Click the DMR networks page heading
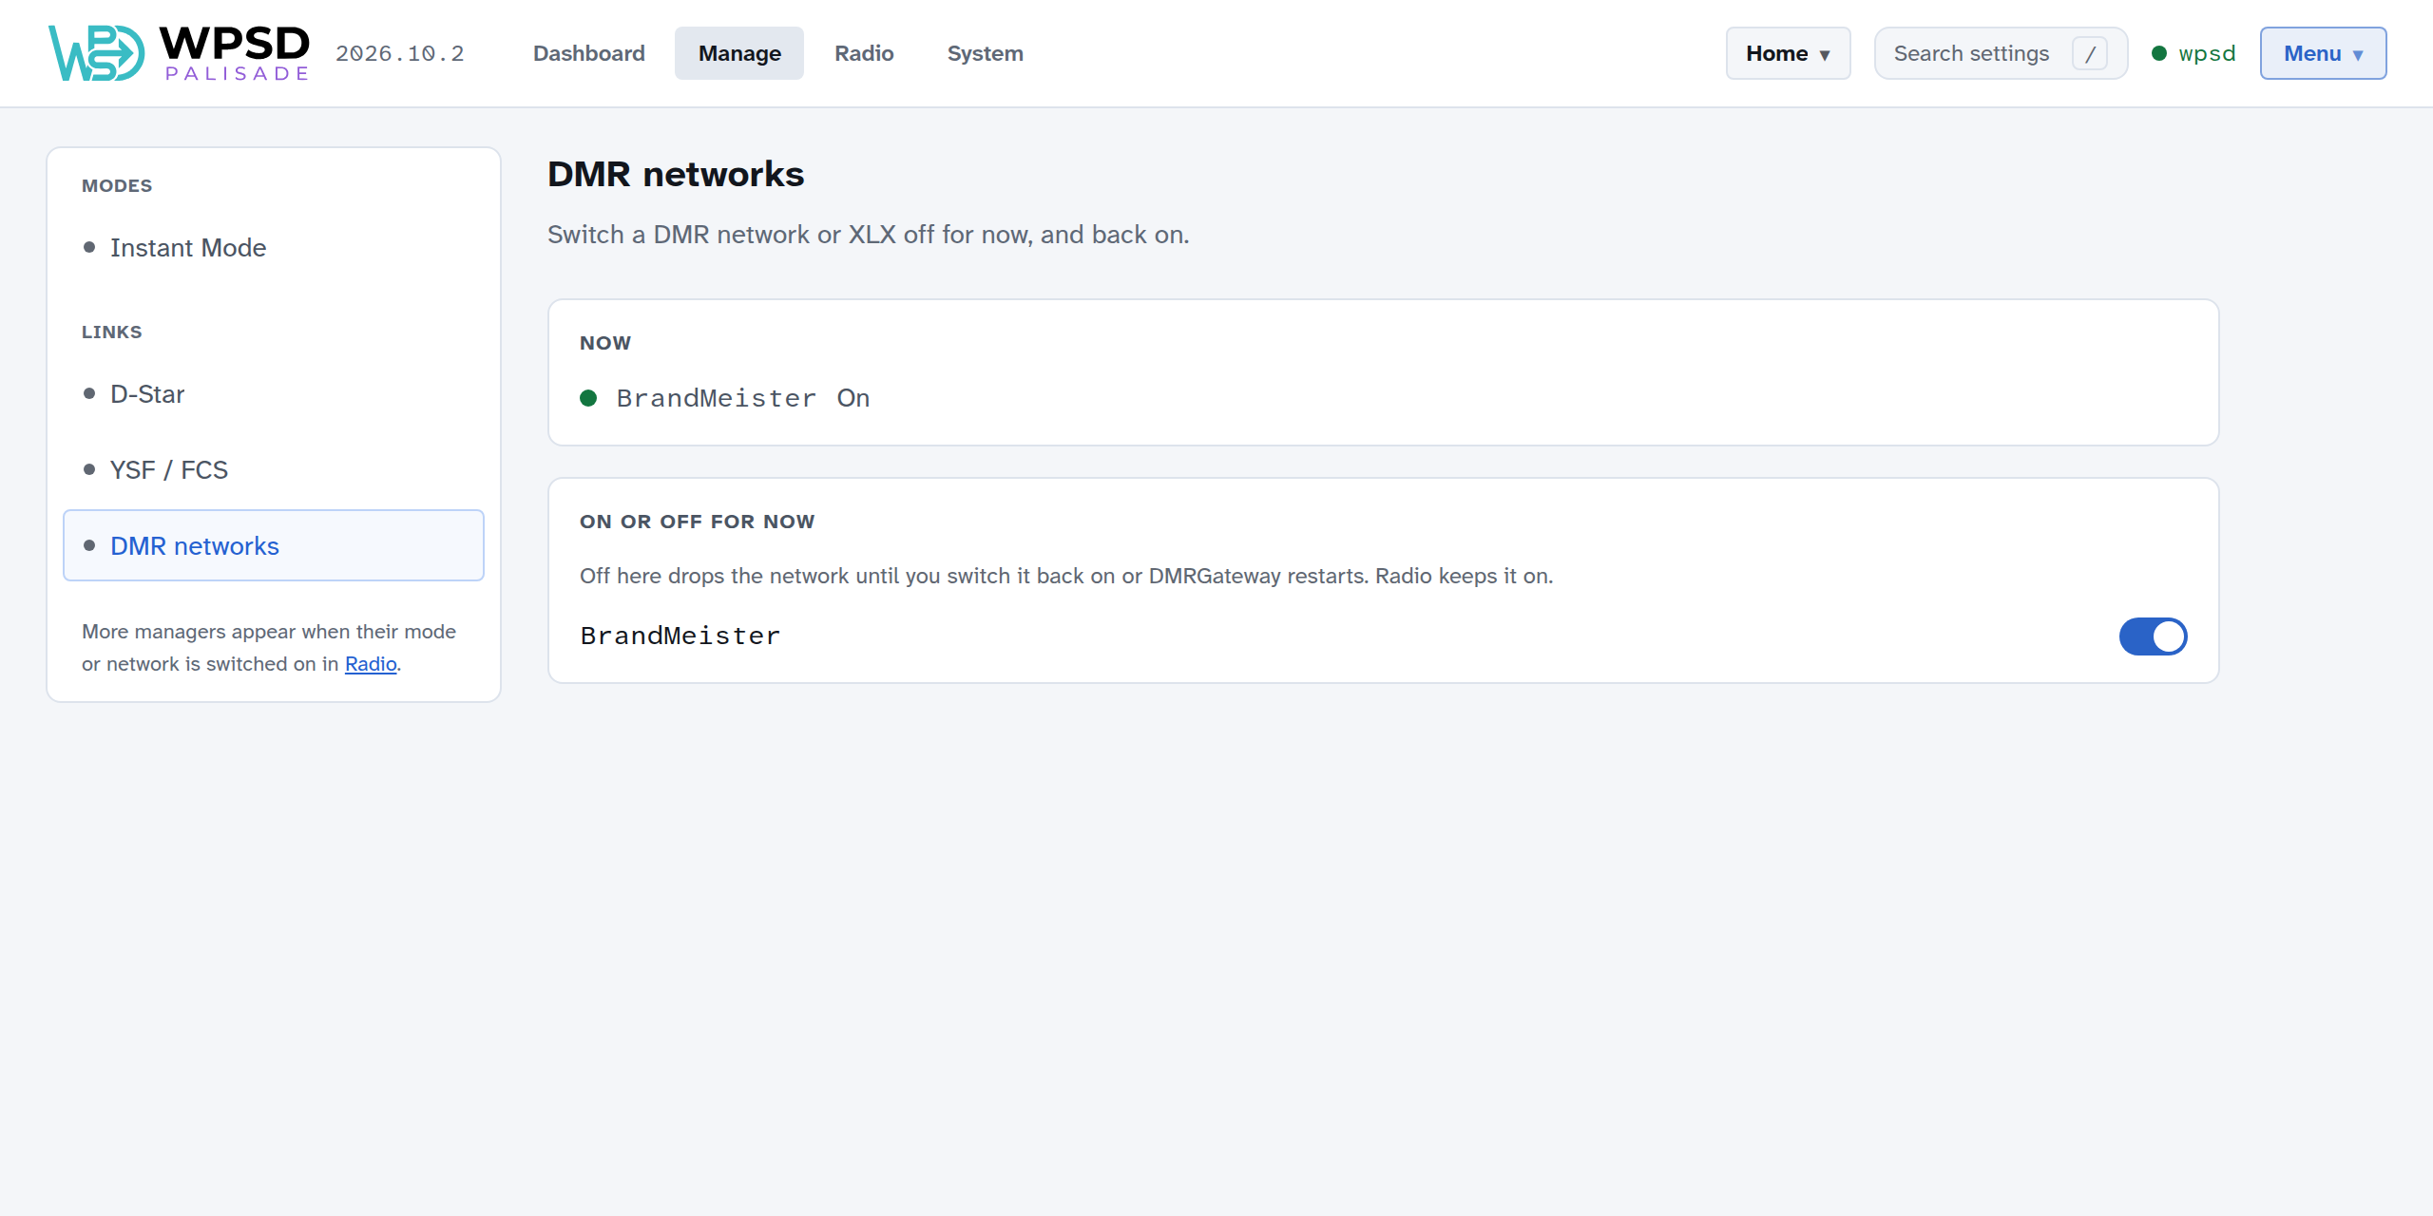The height and width of the screenshot is (1216, 2433). [x=676, y=175]
